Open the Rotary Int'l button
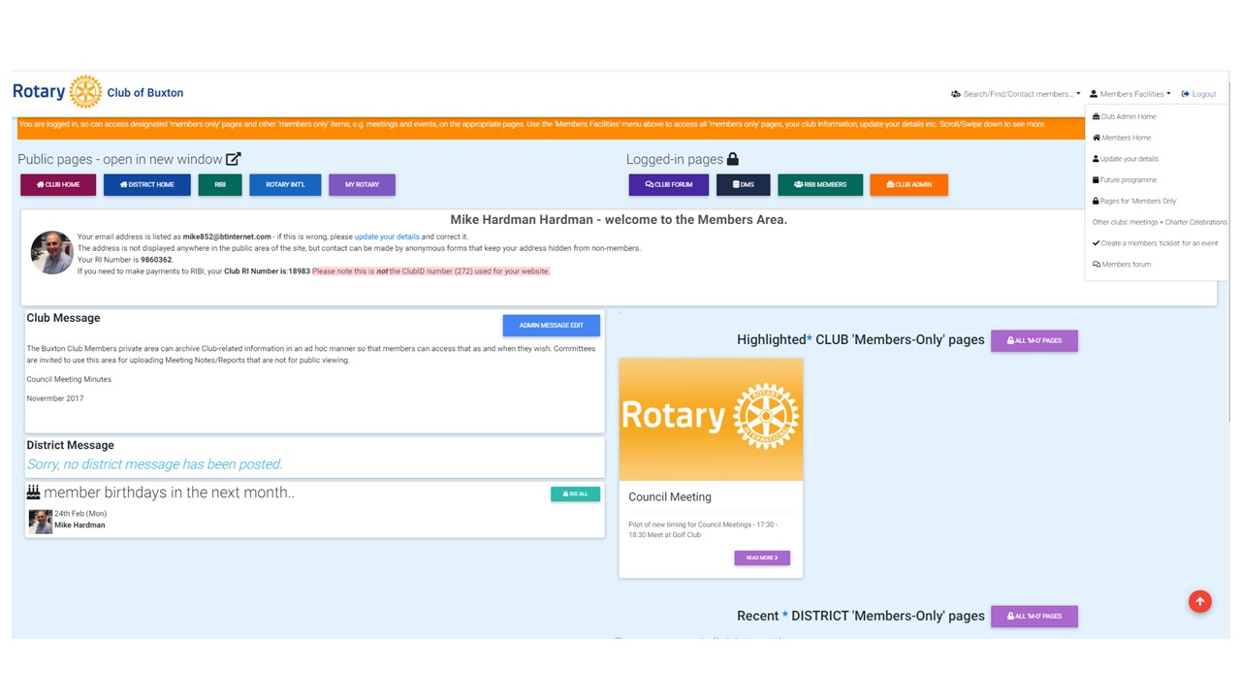This screenshot has width=1241, height=698. coord(285,184)
